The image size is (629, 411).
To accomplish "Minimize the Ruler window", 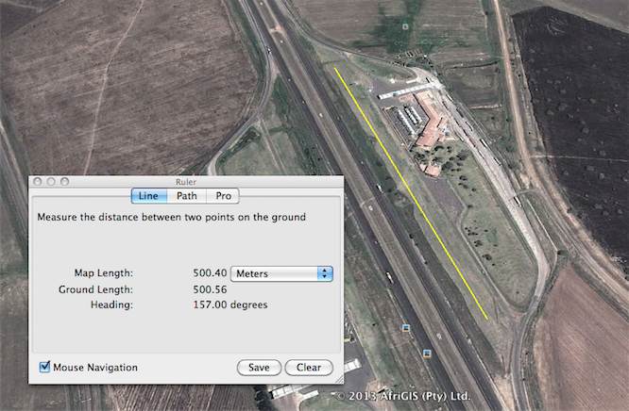I will click(x=51, y=182).
